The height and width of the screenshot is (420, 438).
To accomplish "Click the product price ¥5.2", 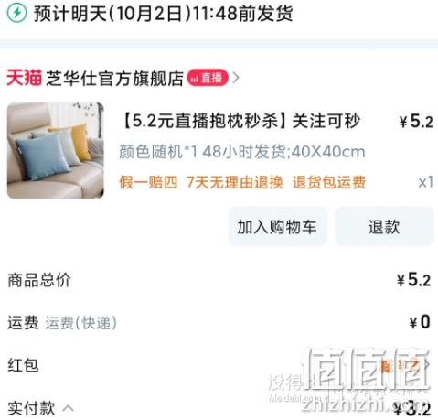I will click(x=416, y=121).
